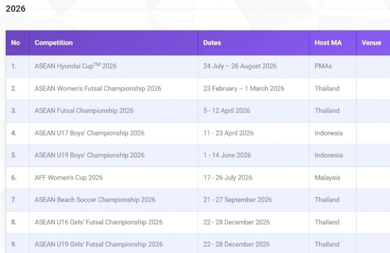Click the Malaysia host cell
390x253 pixels.
pos(327,177)
